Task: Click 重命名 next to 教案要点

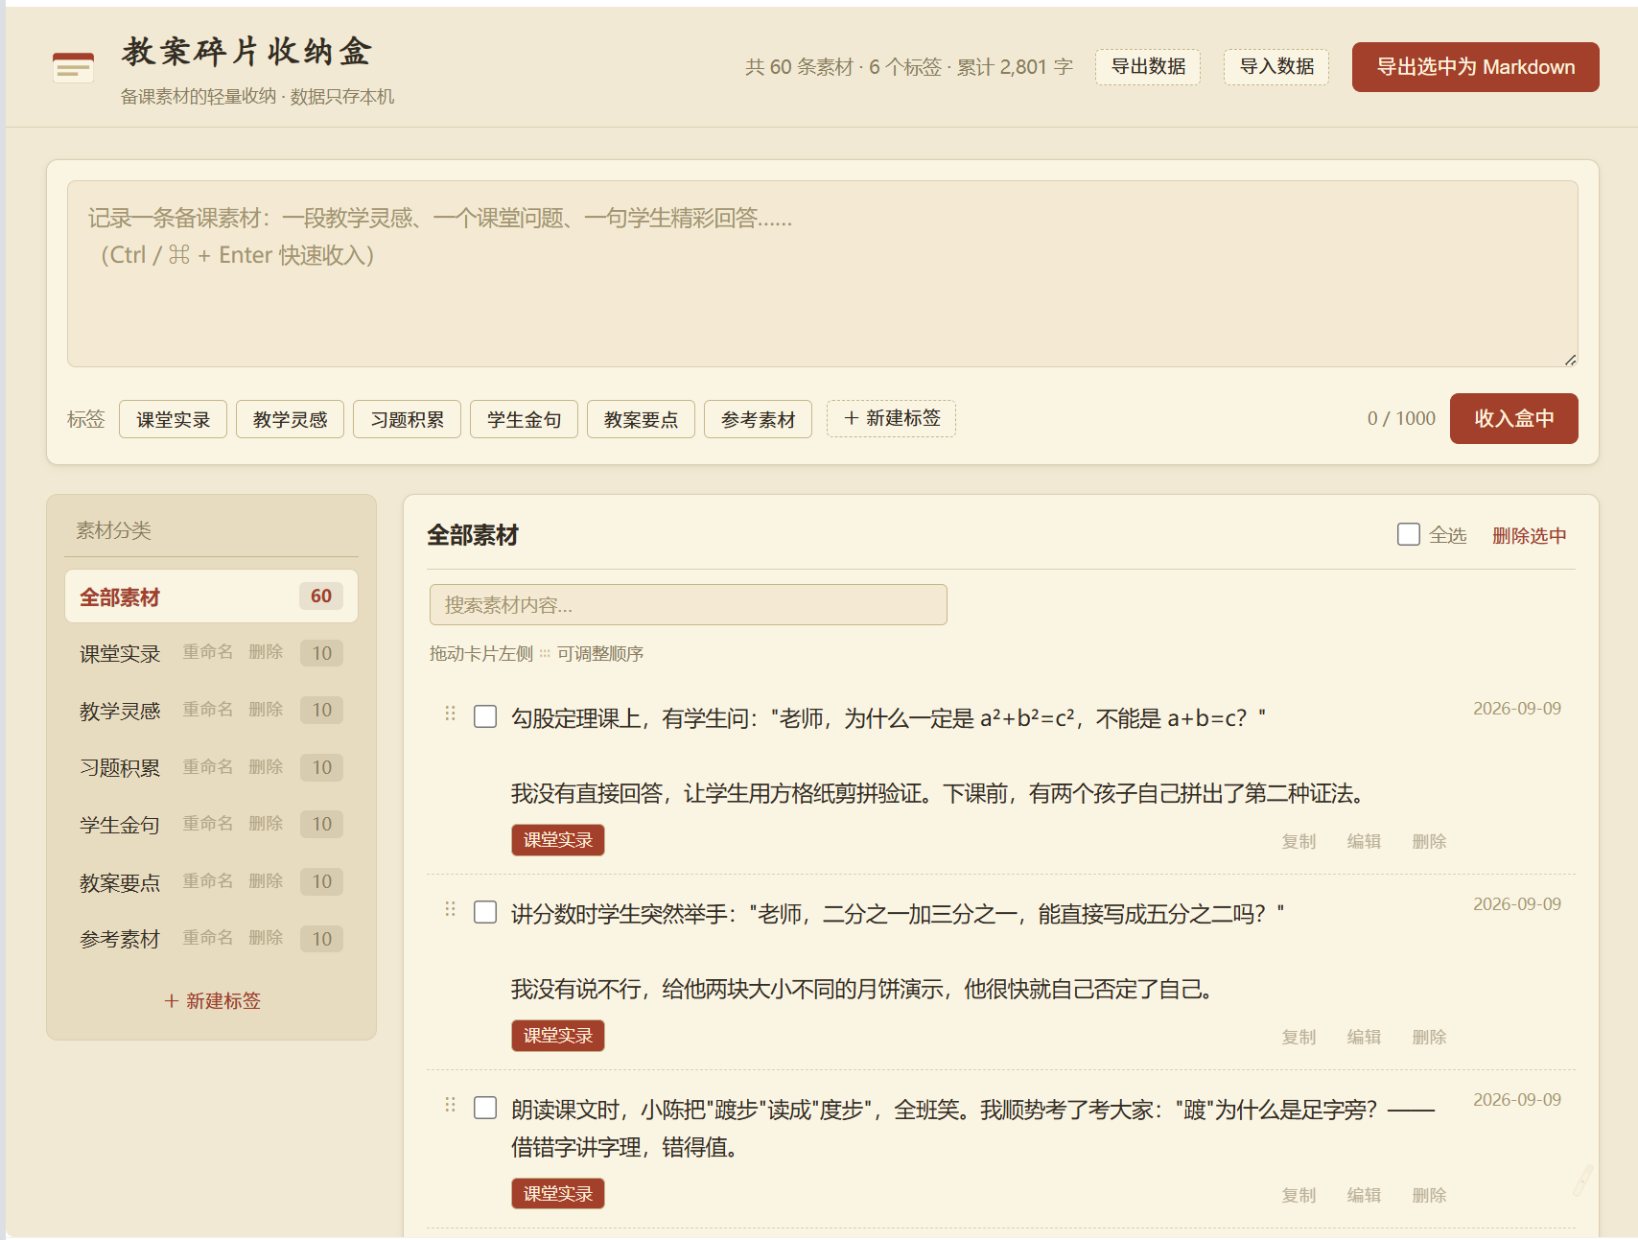Action: (x=208, y=880)
